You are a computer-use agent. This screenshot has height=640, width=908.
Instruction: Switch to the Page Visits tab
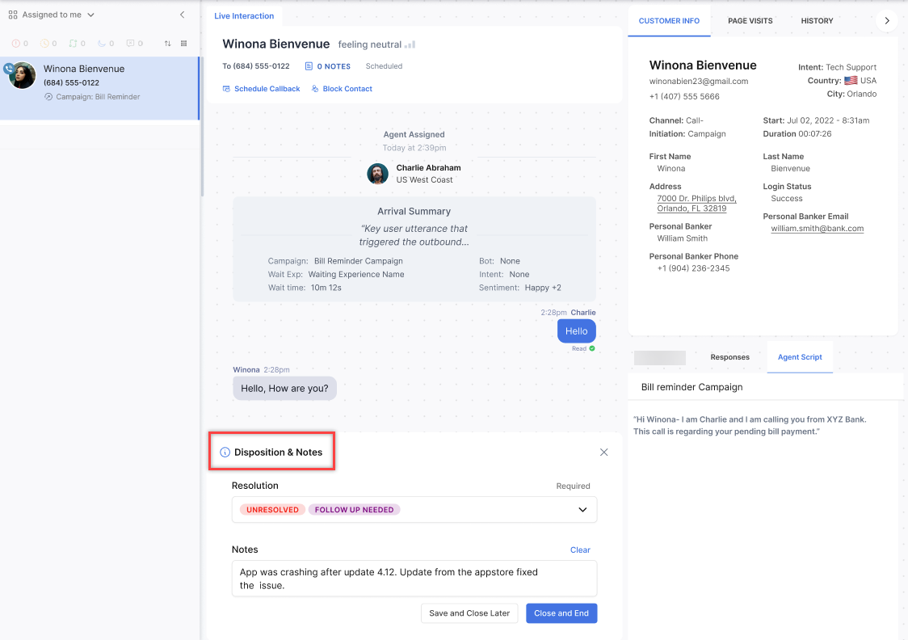(750, 21)
